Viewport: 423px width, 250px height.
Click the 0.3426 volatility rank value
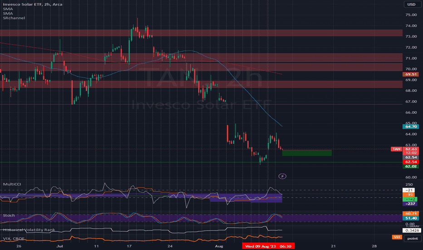tap(412, 230)
